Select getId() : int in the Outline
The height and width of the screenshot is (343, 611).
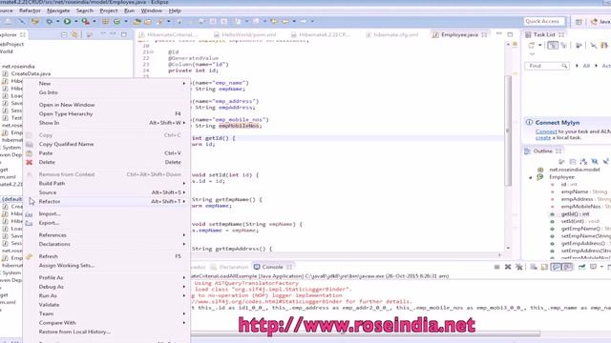click(x=575, y=213)
